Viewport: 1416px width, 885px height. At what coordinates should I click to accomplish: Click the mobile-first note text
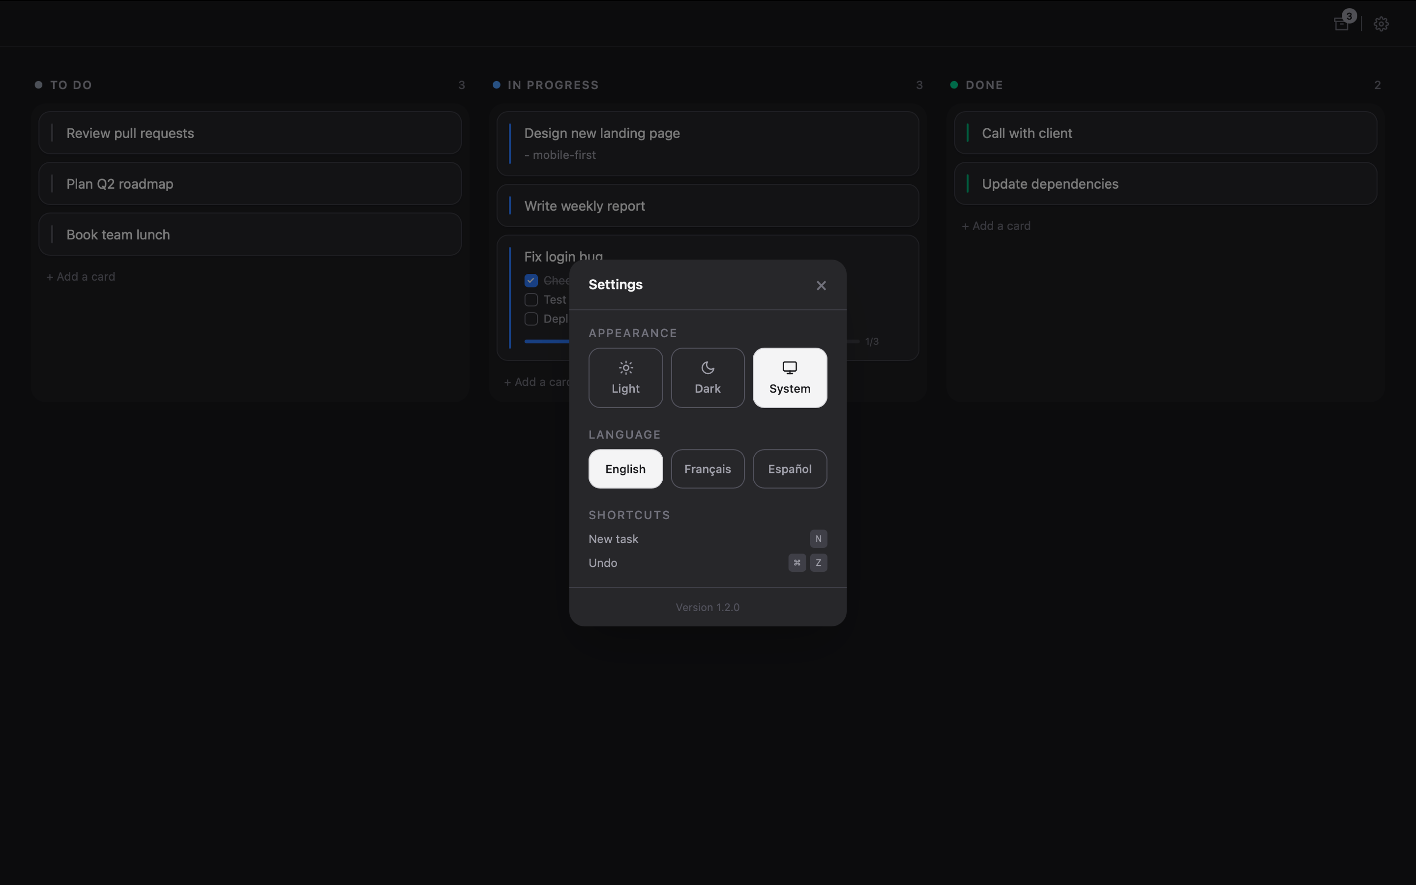560,155
